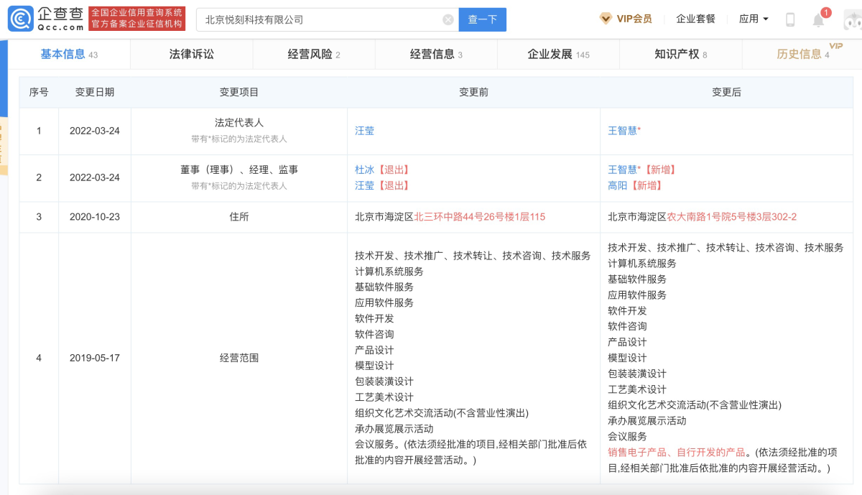Screen dimensions: 862x495
Task: Switch to the 法律诉讼 tab
Action: click(x=192, y=54)
